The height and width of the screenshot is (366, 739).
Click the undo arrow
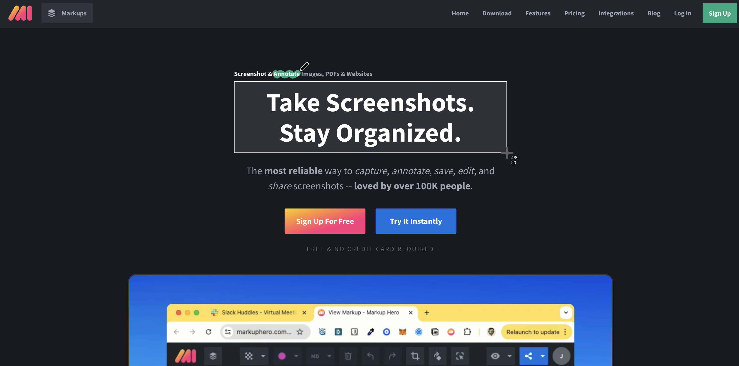370,356
